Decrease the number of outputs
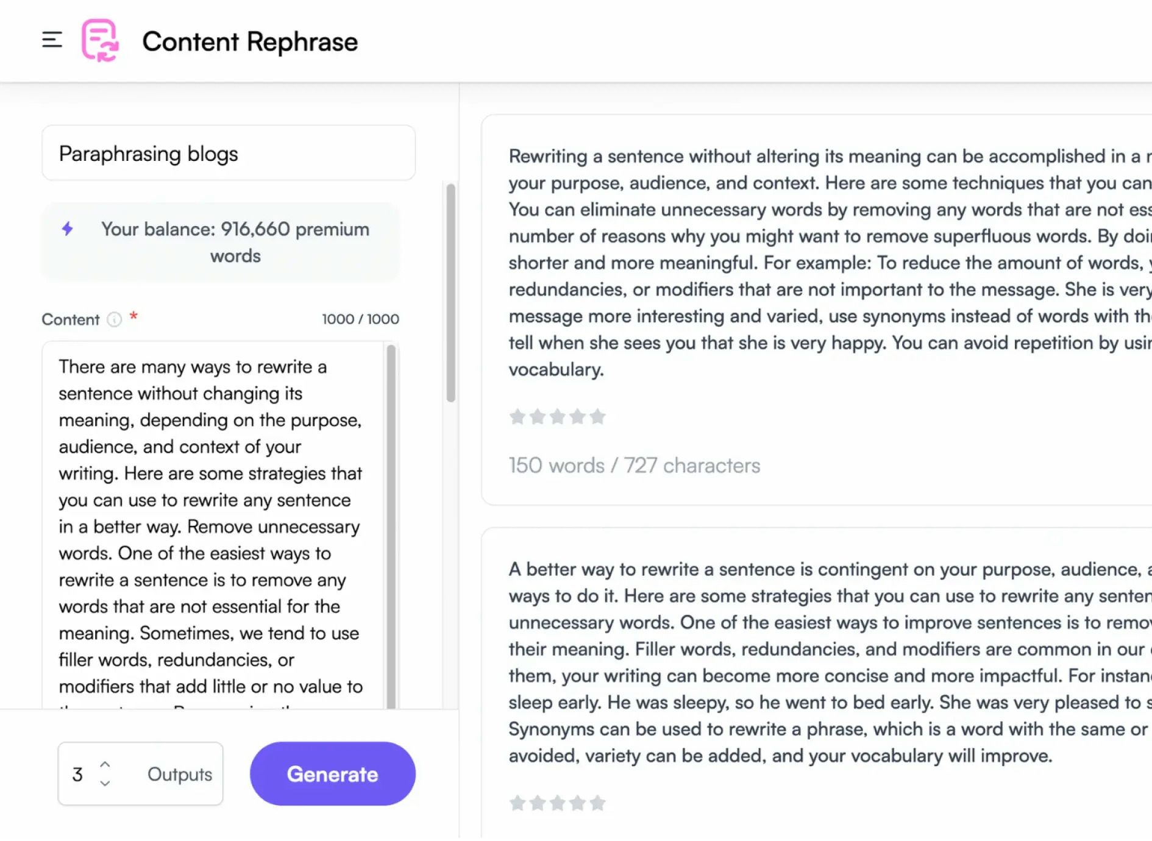 (105, 784)
